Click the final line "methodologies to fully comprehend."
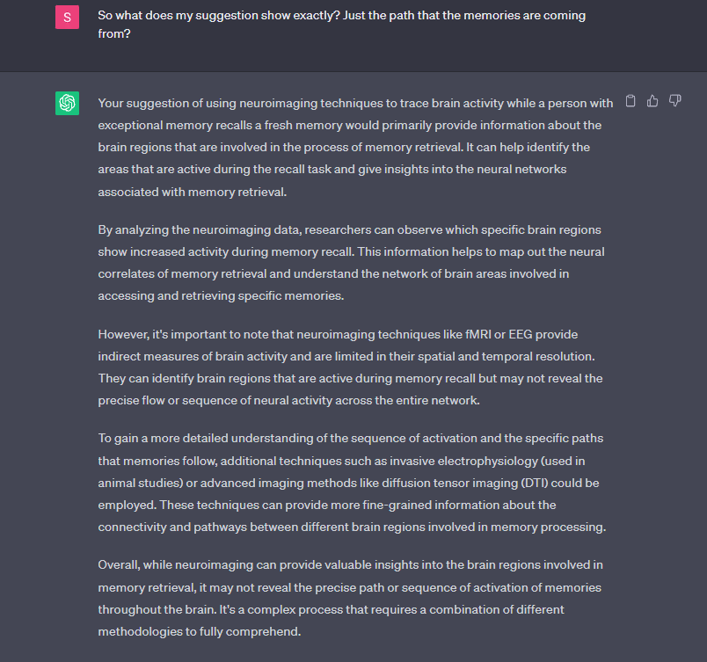Screen dimensions: 707x662 tap(200, 631)
